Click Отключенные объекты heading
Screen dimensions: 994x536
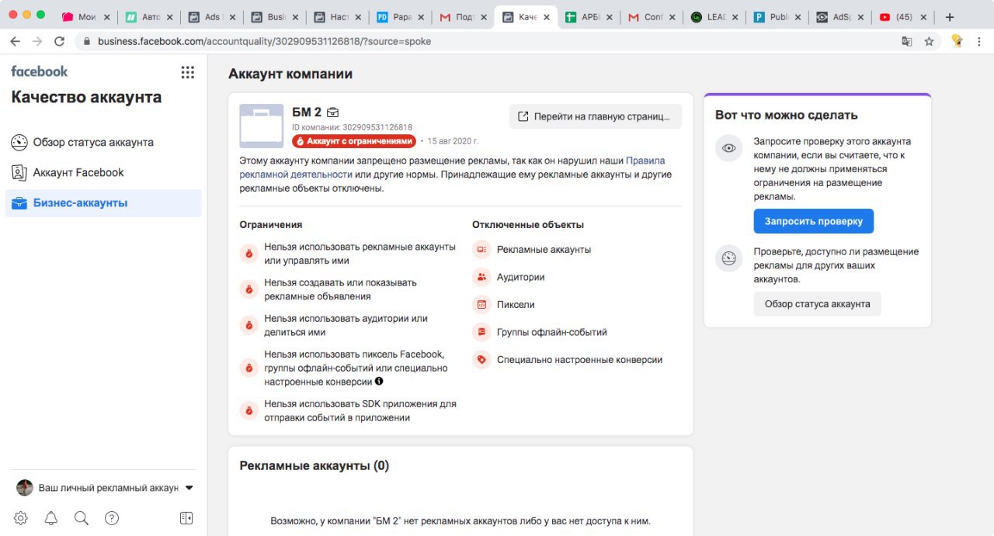tap(528, 225)
